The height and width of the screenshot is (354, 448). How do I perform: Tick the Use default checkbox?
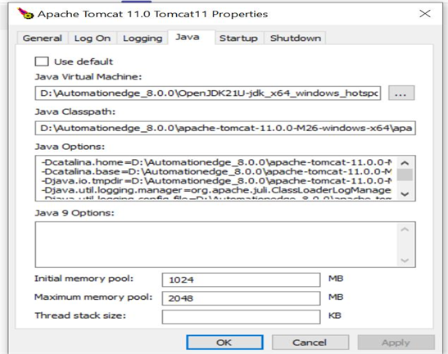42,61
